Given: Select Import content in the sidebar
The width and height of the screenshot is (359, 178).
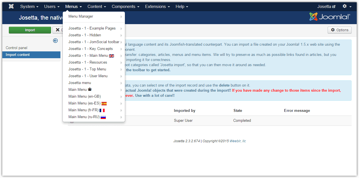Looking at the screenshot, I should click(31, 55).
